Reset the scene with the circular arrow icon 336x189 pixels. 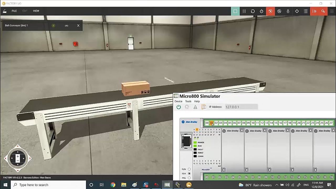(253, 11)
